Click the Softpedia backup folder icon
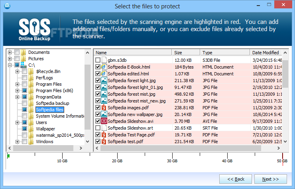Screen dimensions: 295x189 31,103
